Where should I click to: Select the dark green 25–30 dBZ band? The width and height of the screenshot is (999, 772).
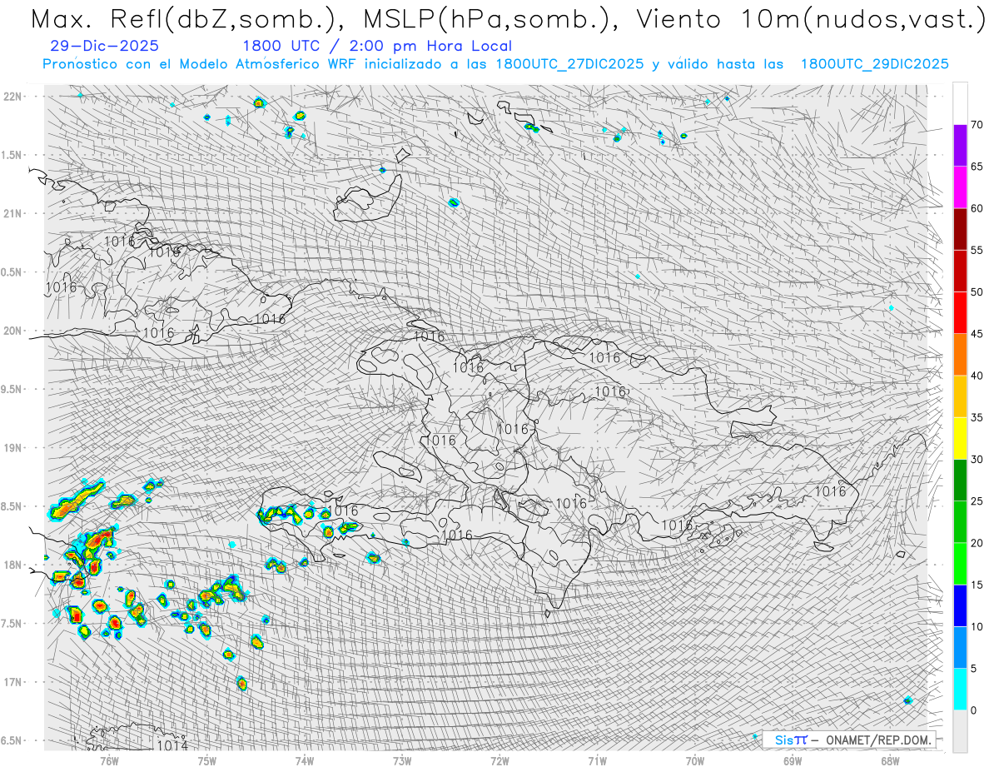tap(960, 481)
